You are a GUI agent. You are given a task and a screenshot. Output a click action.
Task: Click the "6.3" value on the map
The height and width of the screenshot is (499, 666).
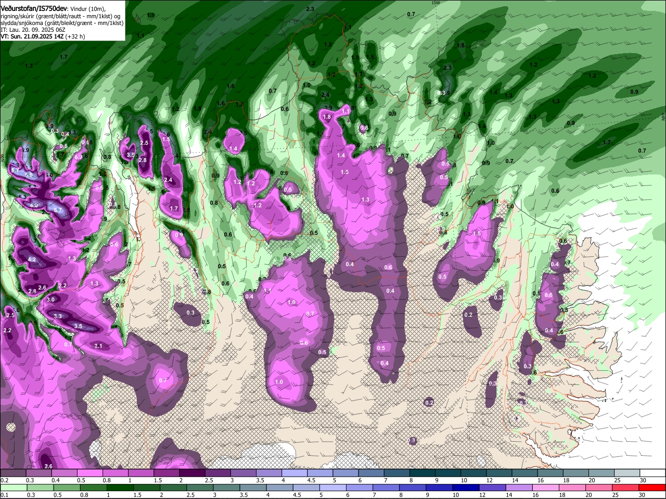click(x=22, y=196)
